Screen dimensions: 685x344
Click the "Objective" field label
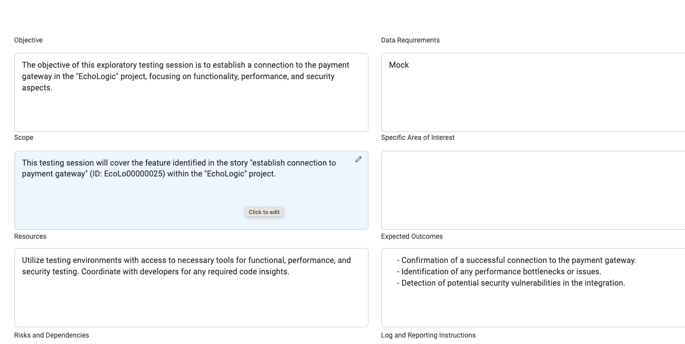(x=28, y=40)
